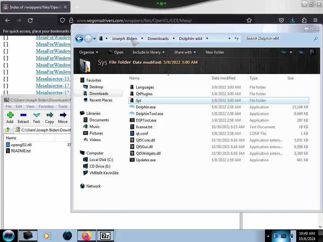Select the Qt5Widgets.dll file
Image resolution: width=323 pixels, height=242 pixels.
coord(148,153)
